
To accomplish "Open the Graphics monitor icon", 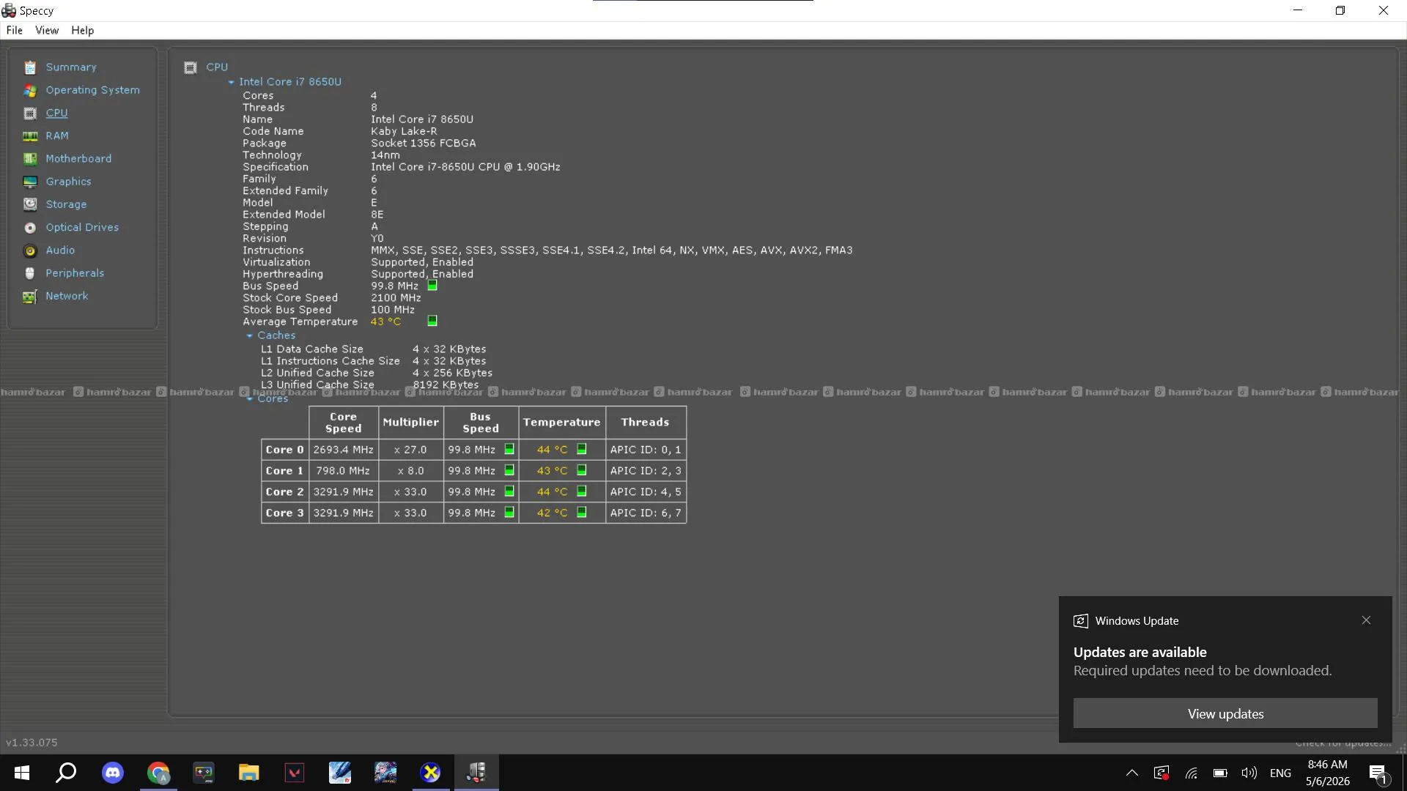I will click(x=30, y=182).
